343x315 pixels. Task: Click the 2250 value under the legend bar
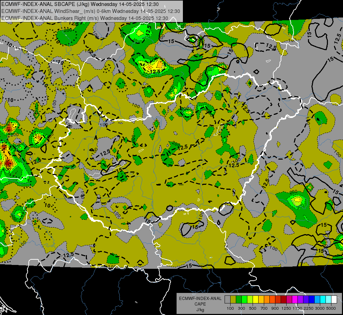click(309, 308)
